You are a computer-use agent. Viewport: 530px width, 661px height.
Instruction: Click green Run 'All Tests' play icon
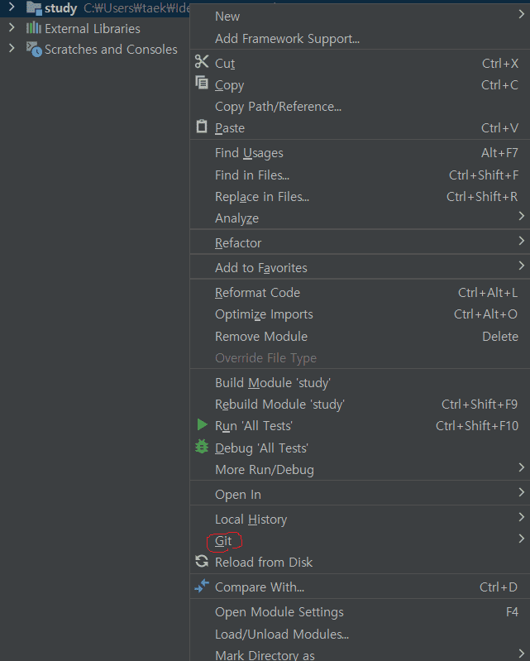(202, 424)
